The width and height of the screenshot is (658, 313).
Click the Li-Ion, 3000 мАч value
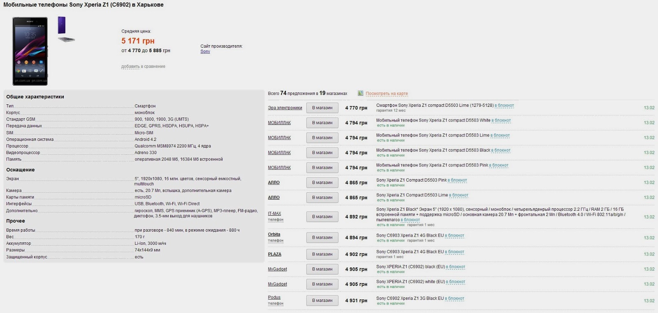point(151,244)
